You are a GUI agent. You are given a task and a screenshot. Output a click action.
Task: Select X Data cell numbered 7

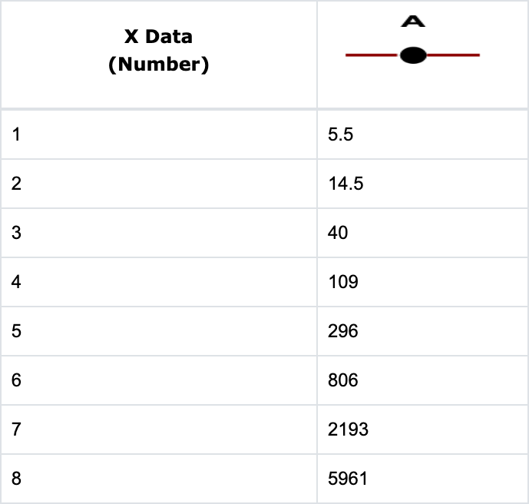click(x=16, y=429)
